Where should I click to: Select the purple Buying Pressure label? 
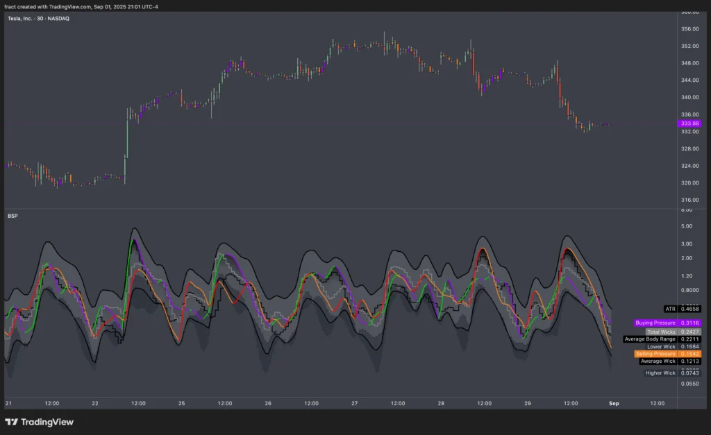[x=655, y=323]
